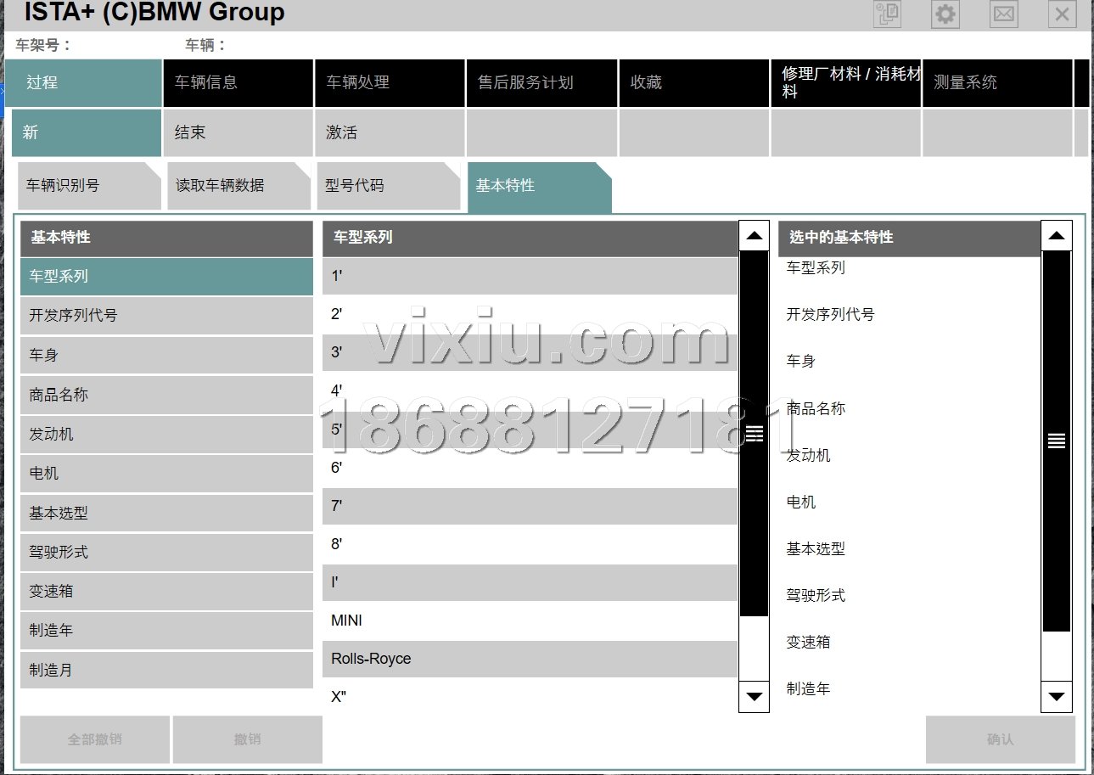Pick the 3' model series
This screenshot has height=775, width=1094.
coord(530,352)
